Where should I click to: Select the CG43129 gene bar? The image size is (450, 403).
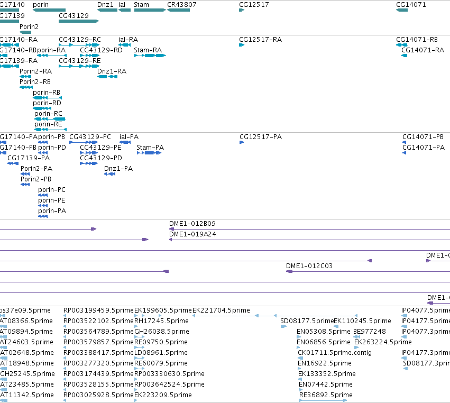click(79, 21)
